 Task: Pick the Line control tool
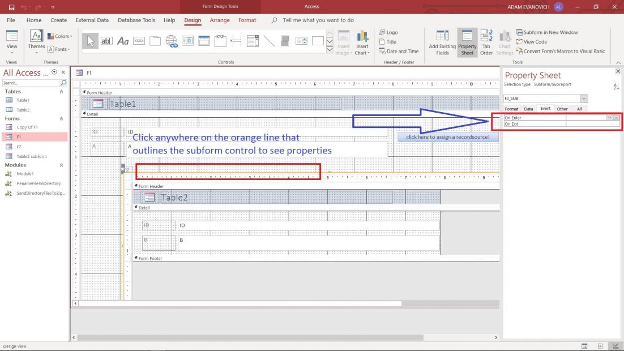pyautogui.click(x=269, y=41)
